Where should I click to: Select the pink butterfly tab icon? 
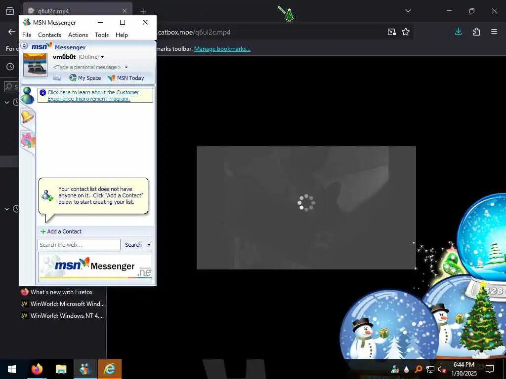point(28,141)
